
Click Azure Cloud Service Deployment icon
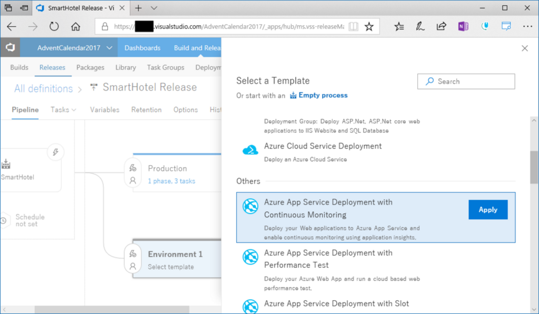(250, 150)
